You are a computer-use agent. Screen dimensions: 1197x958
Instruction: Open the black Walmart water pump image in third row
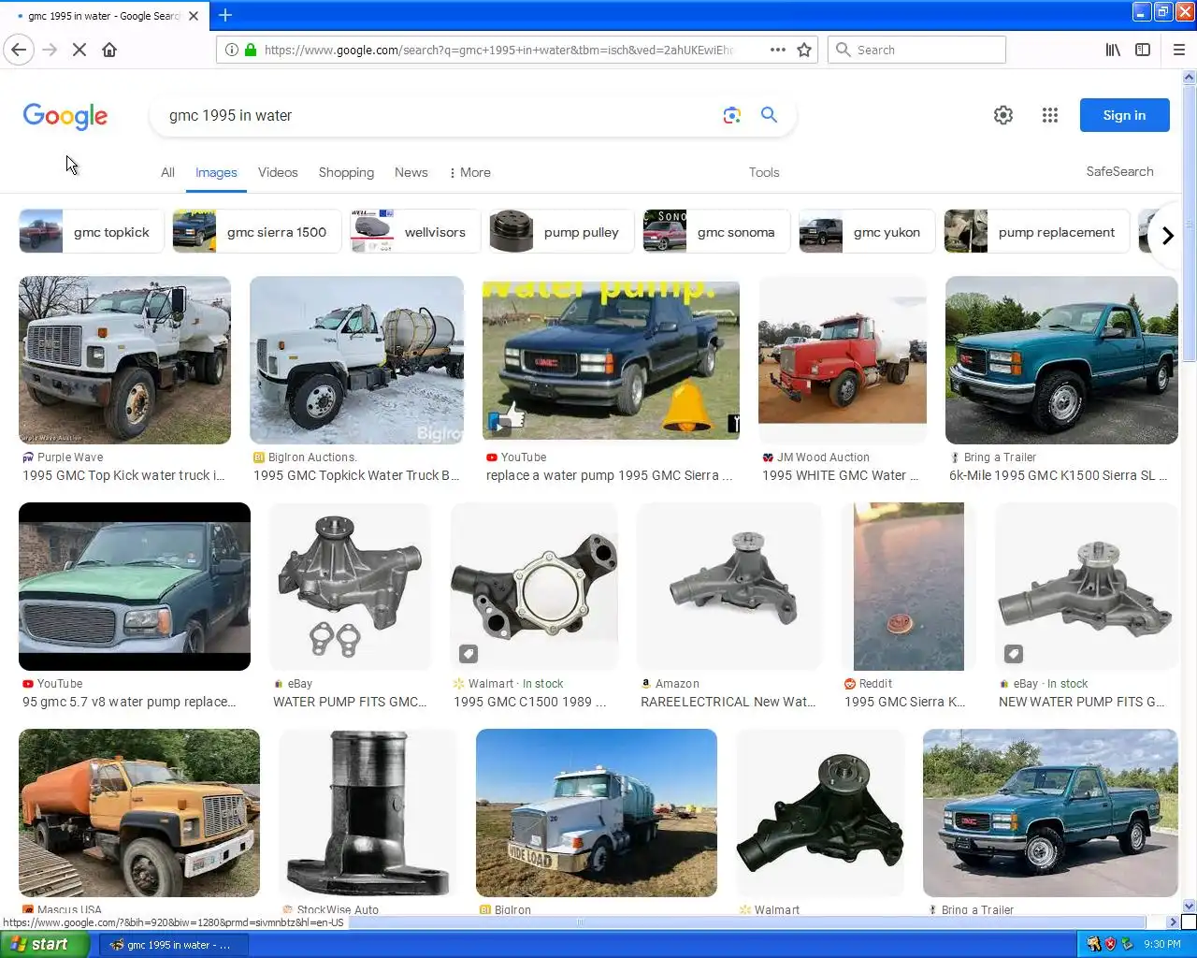[820, 813]
